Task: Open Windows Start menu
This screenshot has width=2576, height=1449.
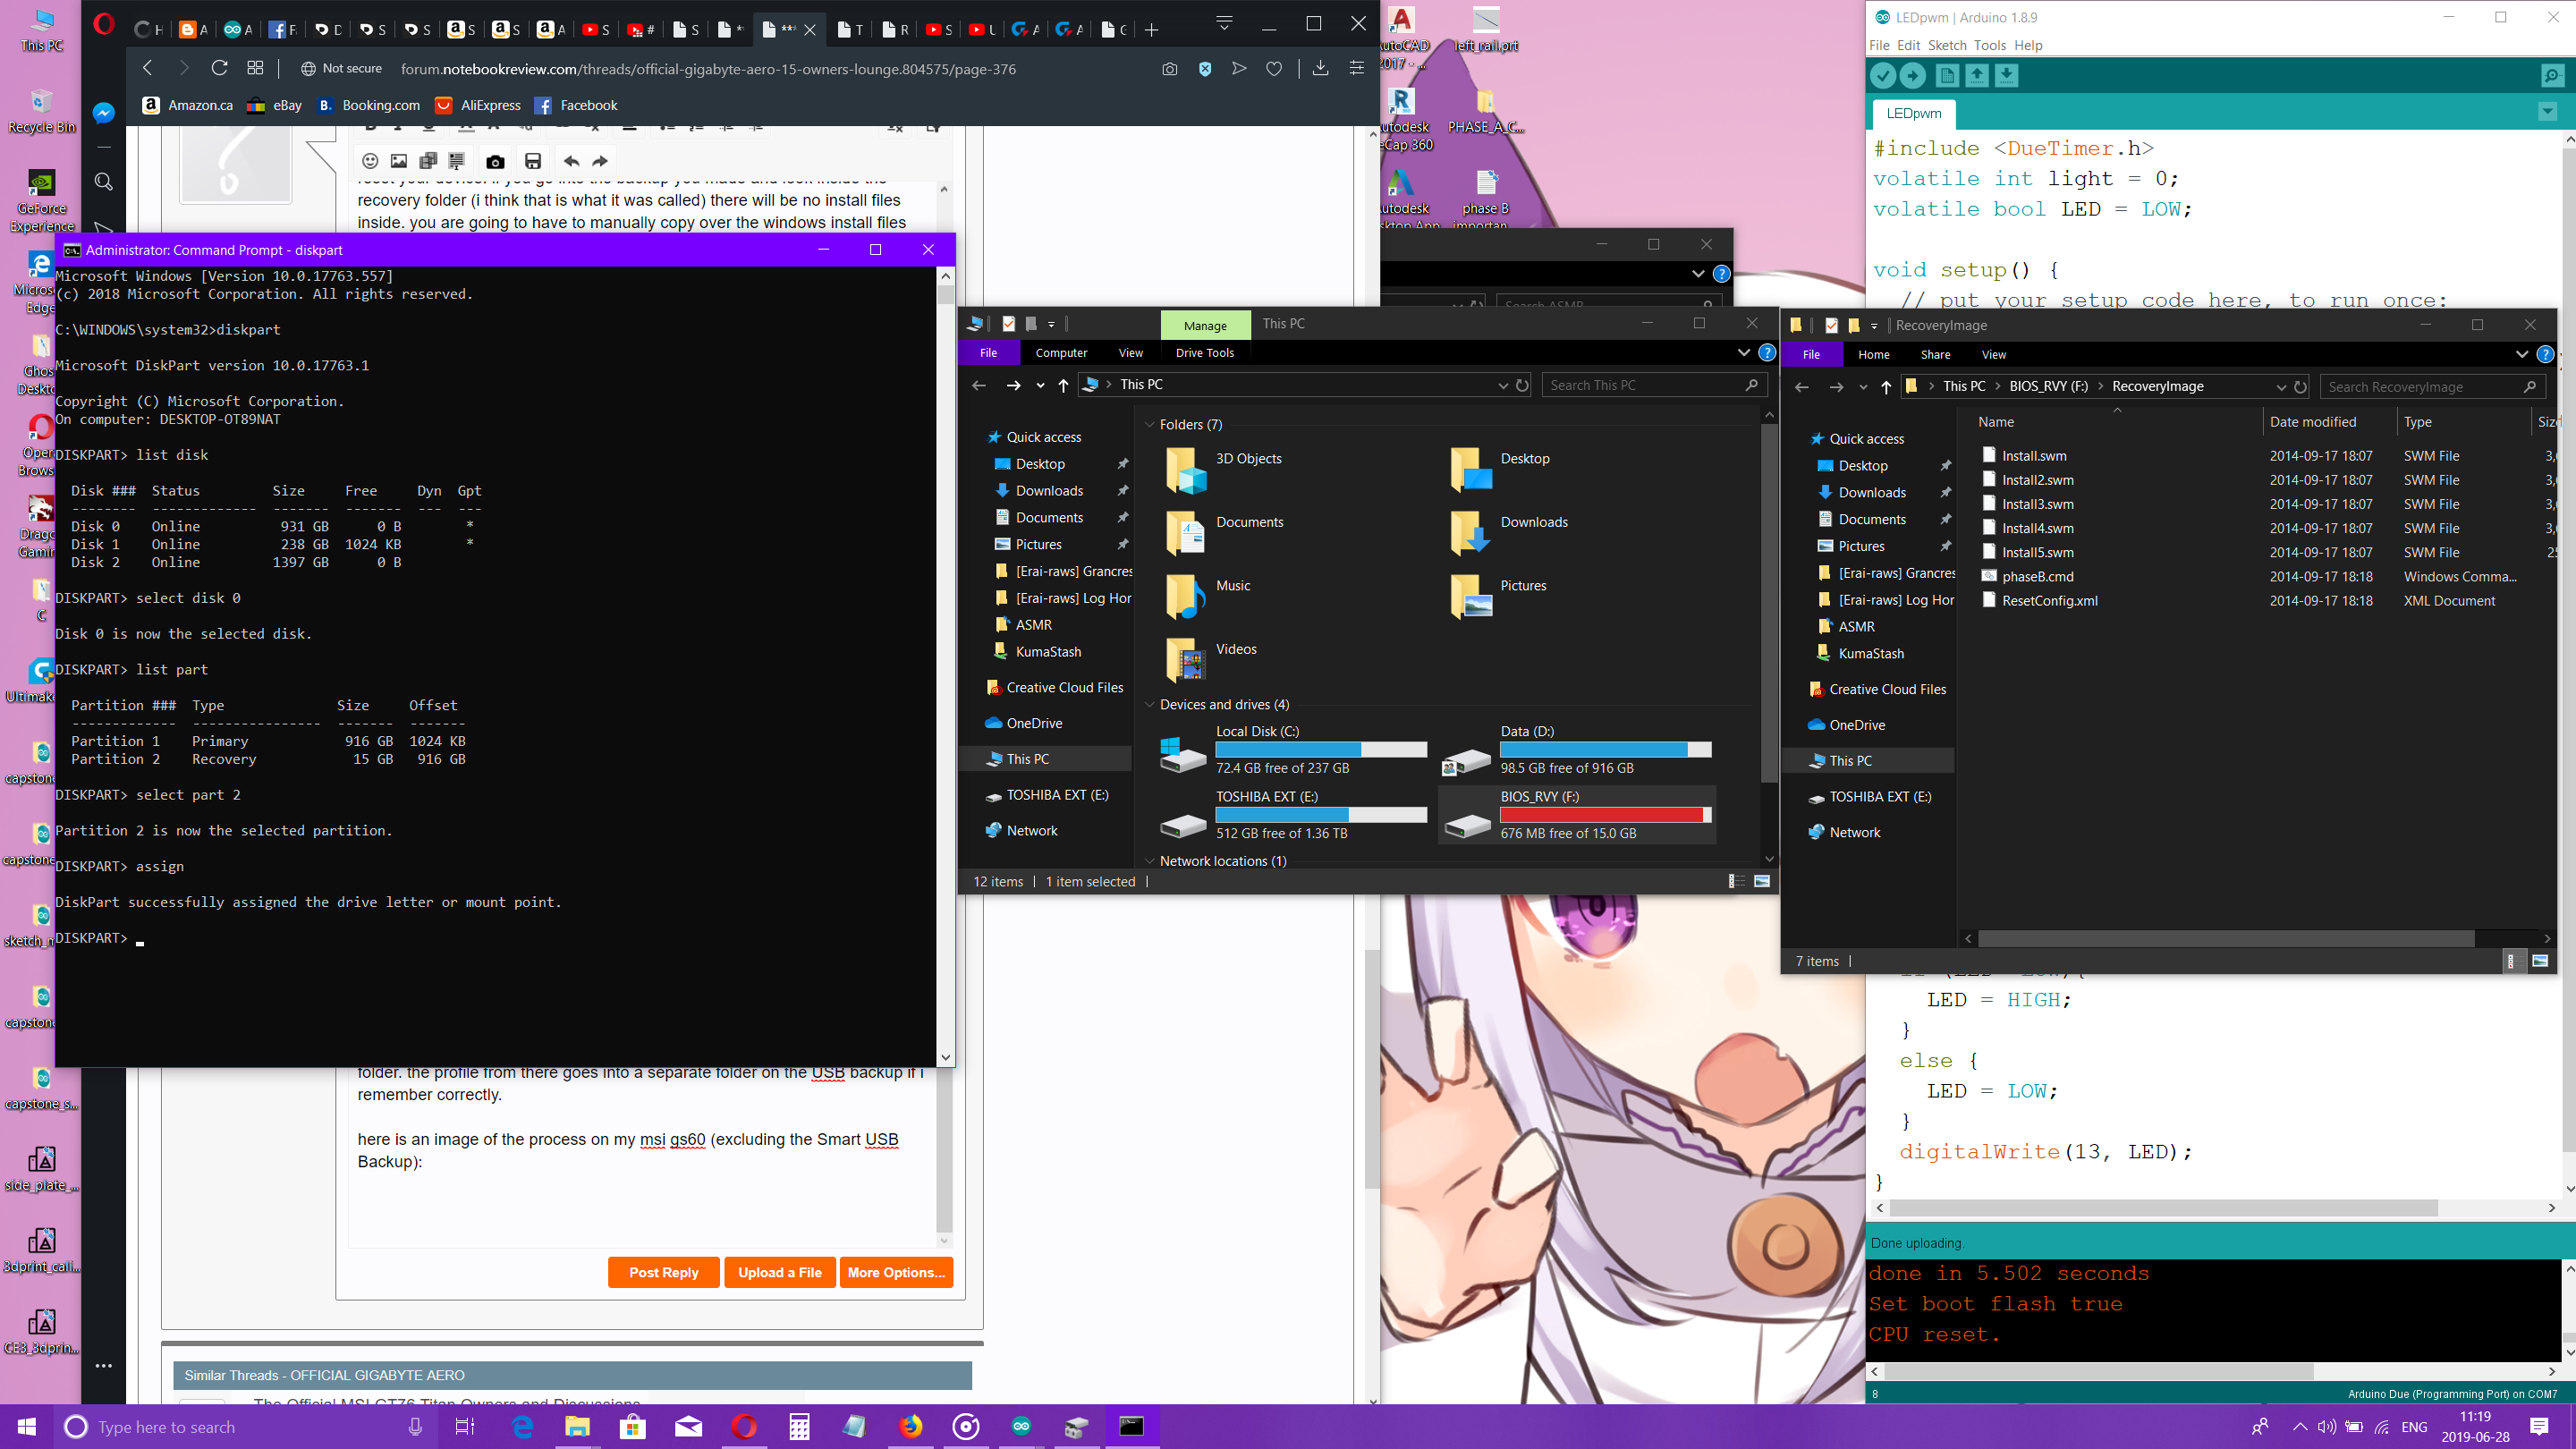Action: [x=27, y=1426]
